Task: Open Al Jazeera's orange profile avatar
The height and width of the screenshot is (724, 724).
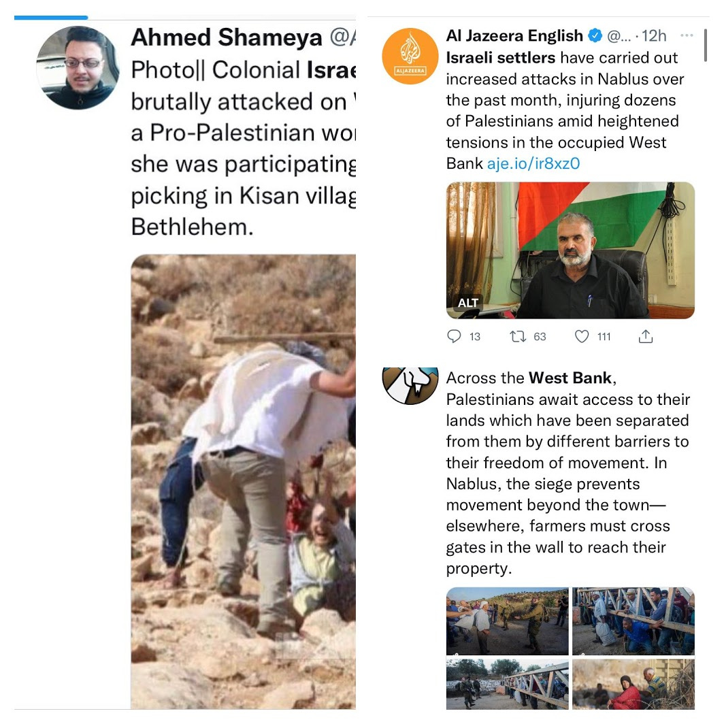Action: pyautogui.click(x=410, y=56)
